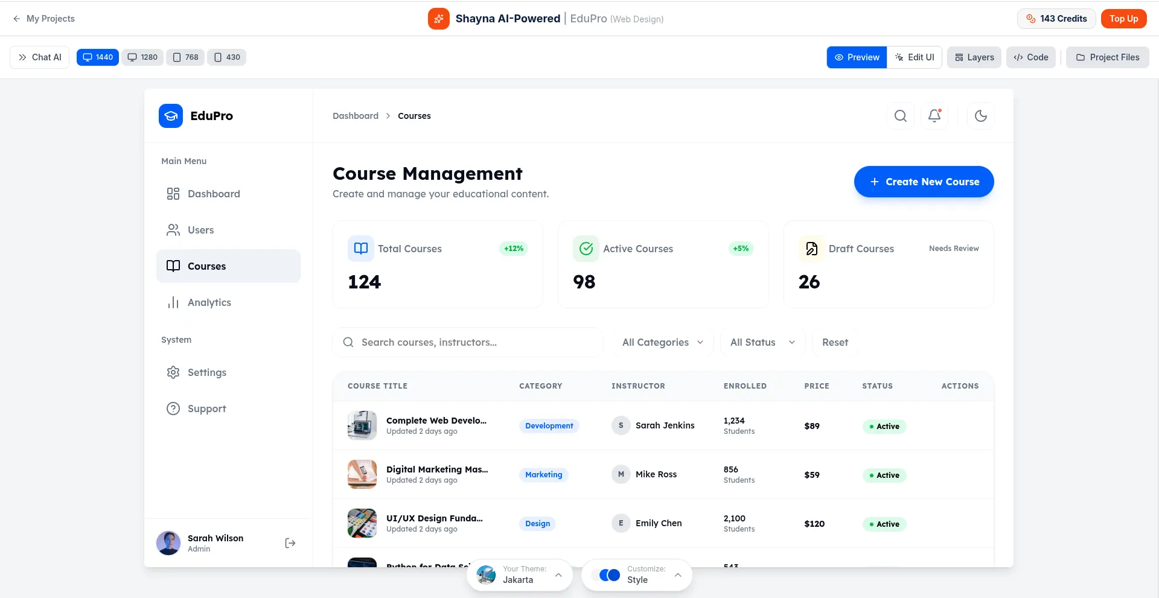Click the Shayna AI orange logo icon

[x=438, y=19]
